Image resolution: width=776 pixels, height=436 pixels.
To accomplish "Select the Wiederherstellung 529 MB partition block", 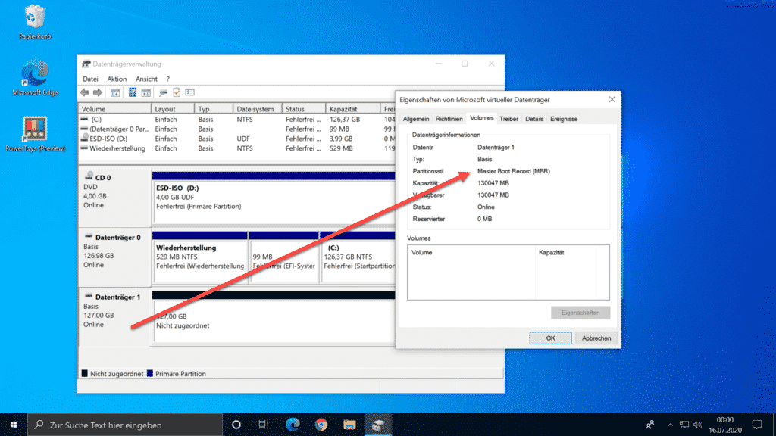I will 200,257.
